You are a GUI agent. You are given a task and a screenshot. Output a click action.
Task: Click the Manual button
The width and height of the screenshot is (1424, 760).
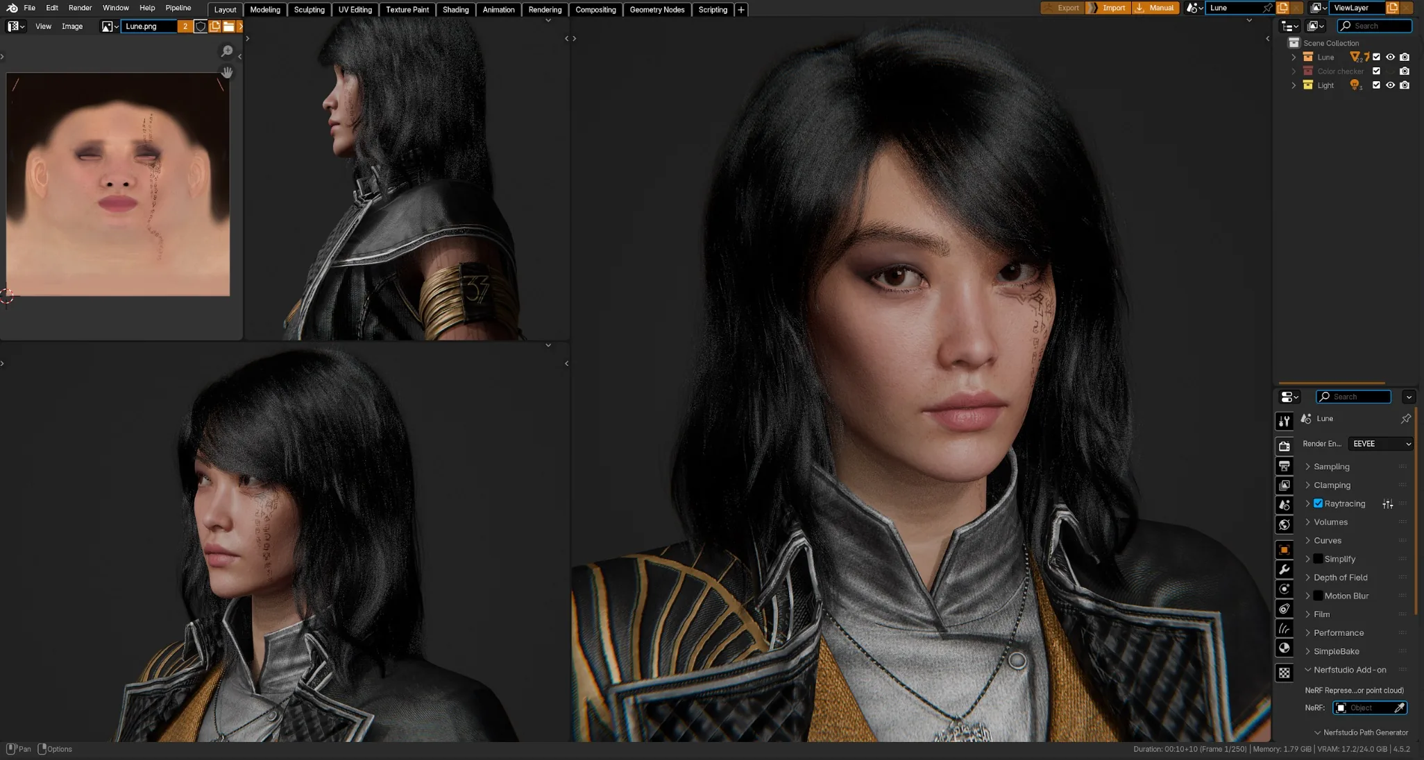click(1155, 8)
